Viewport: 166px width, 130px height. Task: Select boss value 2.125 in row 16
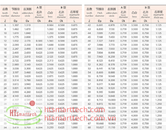point(50,57)
